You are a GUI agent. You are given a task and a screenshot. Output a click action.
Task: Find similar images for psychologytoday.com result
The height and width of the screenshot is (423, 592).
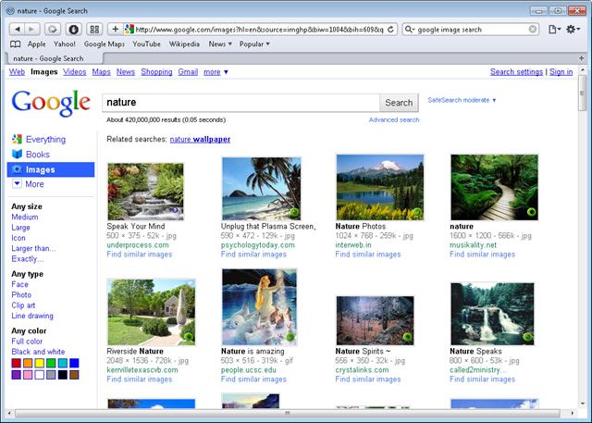pyautogui.click(x=253, y=255)
